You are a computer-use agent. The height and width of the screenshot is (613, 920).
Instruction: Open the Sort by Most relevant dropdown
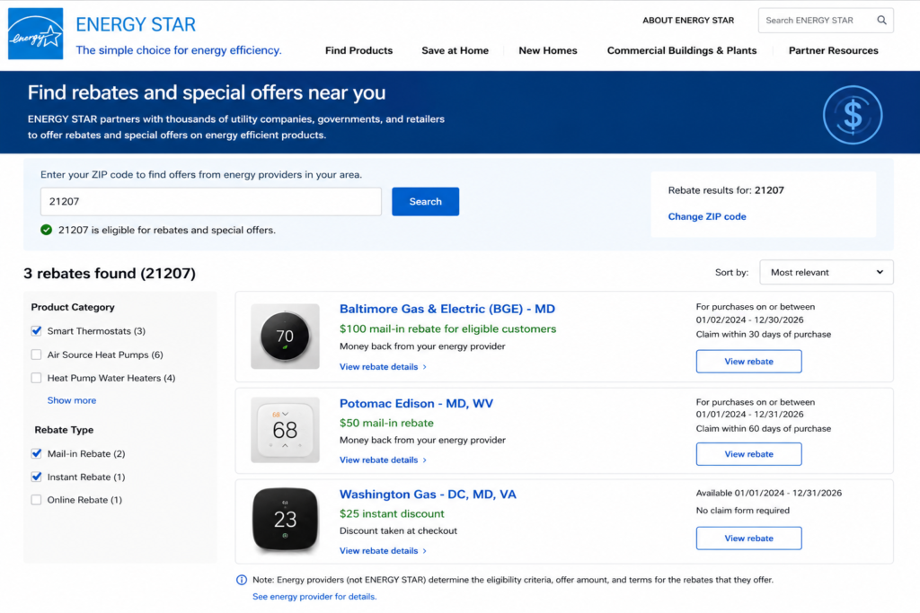click(827, 273)
